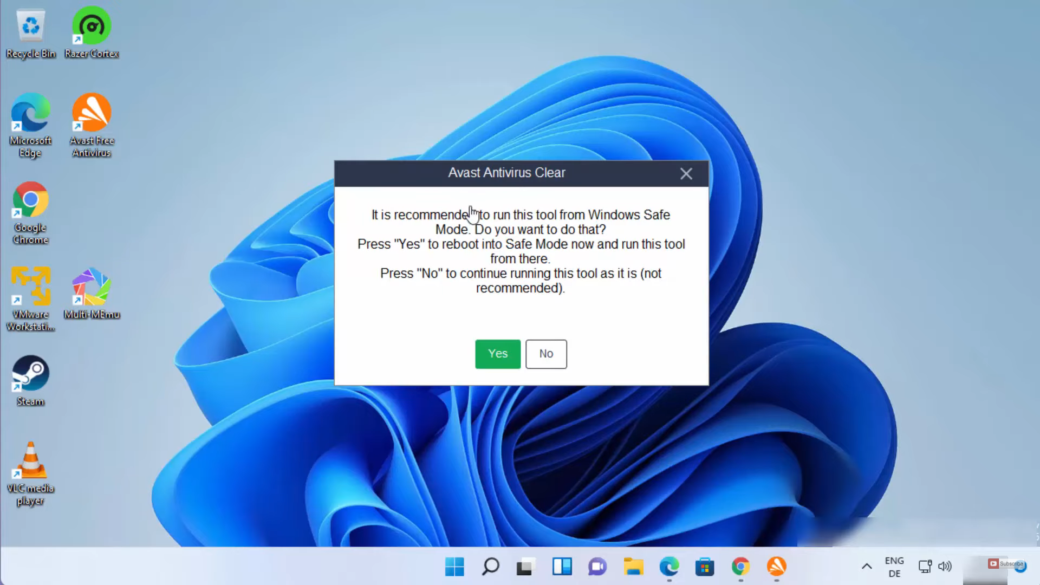The width and height of the screenshot is (1040, 585).
Task: Open the Widgets panel in taskbar
Action: click(x=562, y=567)
